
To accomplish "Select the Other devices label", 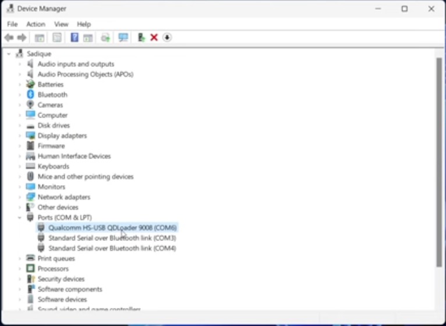I will (x=58, y=207).
